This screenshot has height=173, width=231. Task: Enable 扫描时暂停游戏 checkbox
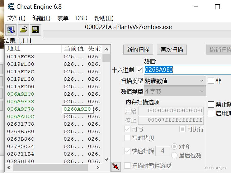pyautogui.click(x=127, y=166)
